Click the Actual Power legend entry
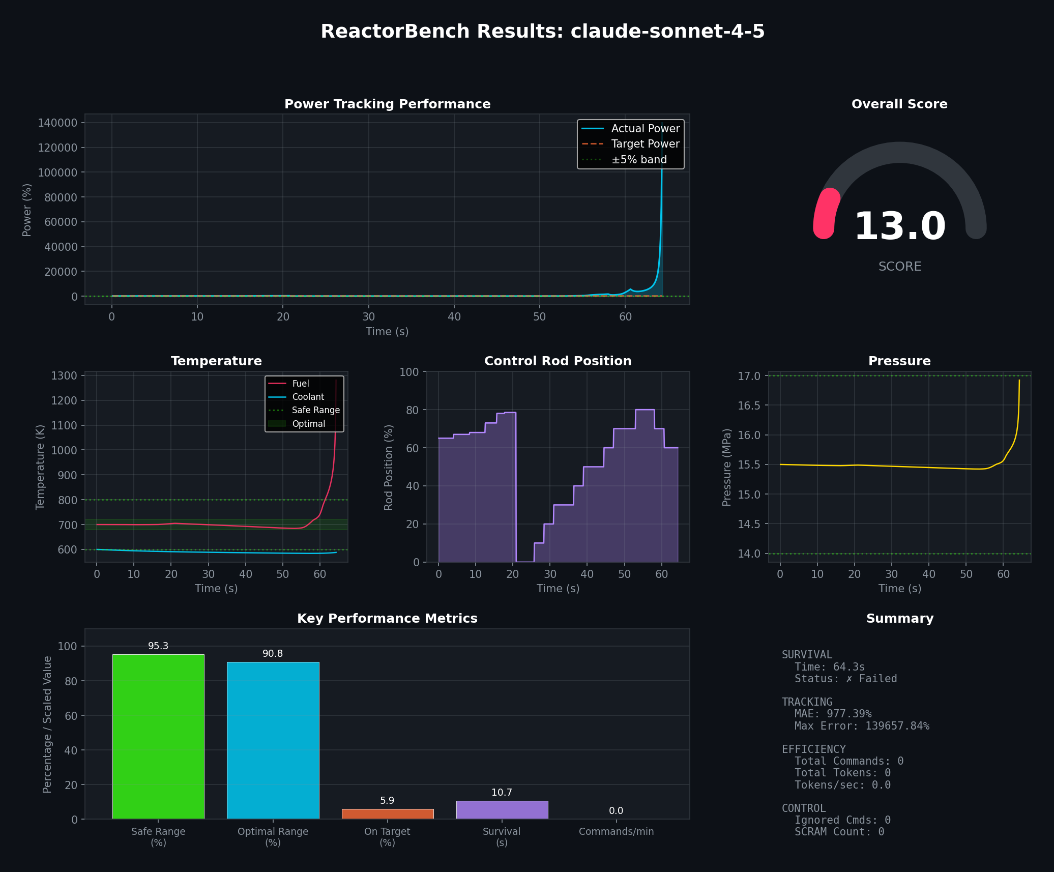This screenshot has width=1054, height=872. click(645, 129)
